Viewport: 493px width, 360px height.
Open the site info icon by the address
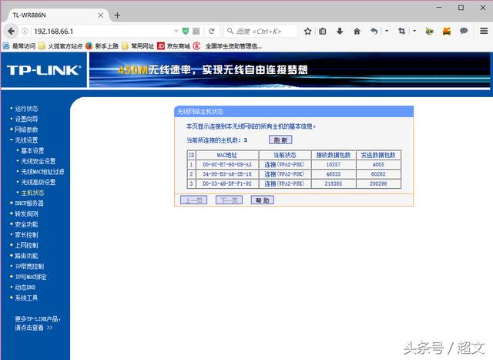tap(25, 31)
